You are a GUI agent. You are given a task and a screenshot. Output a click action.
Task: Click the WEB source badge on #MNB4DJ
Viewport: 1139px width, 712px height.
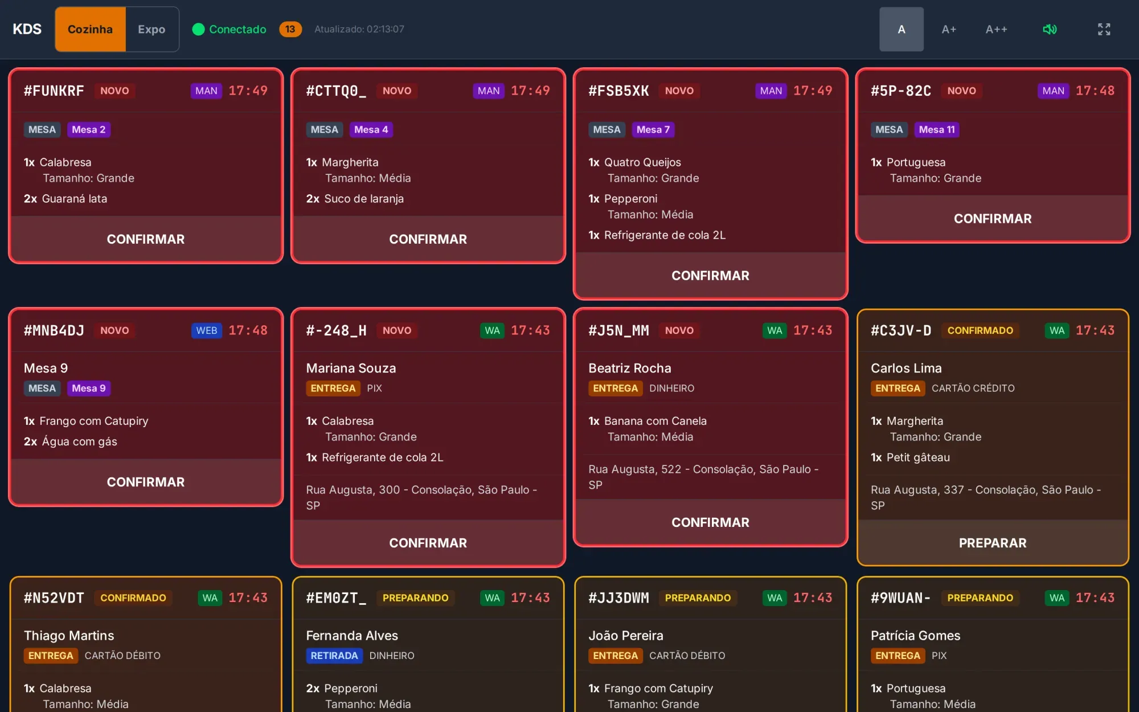pos(207,330)
